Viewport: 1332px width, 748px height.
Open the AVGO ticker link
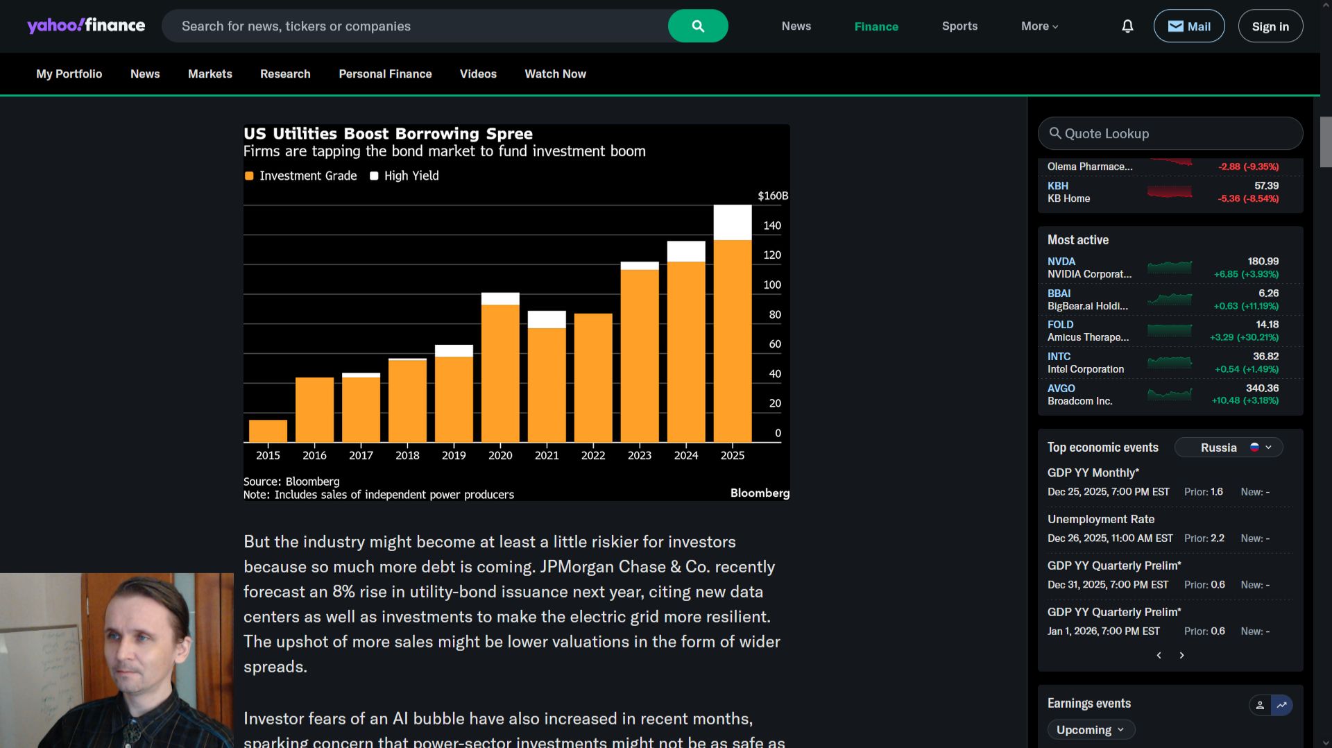coord(1061,389)
